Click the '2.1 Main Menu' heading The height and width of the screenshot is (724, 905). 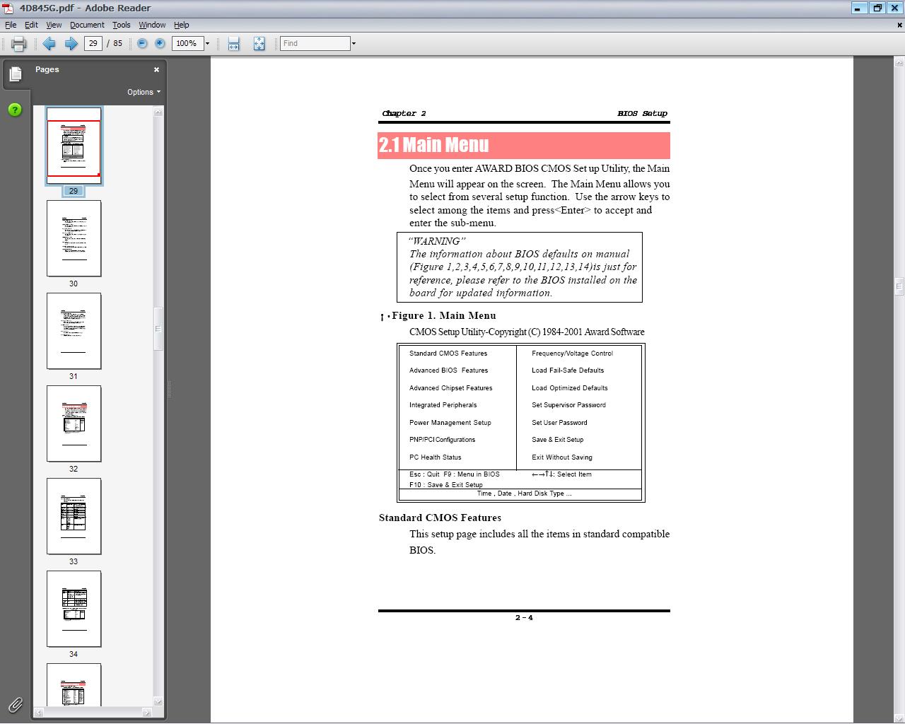click(434, 145)
